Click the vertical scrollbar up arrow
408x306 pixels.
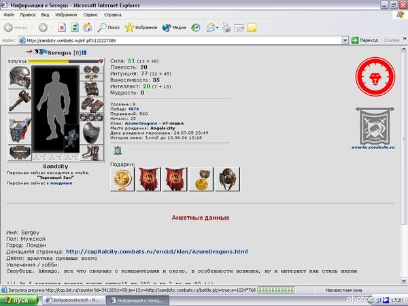[x=403, y=49]
